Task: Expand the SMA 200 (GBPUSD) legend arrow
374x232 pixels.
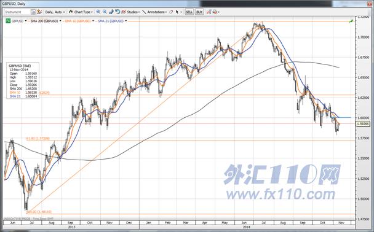Action: pos(60,21)
